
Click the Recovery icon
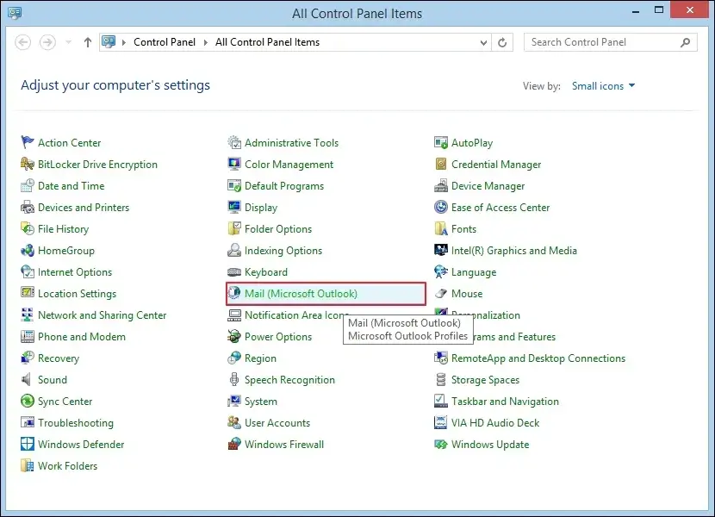click(28, 358)
